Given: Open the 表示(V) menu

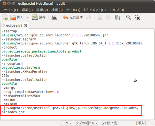Looking at the screenshot, I should 42,10.
